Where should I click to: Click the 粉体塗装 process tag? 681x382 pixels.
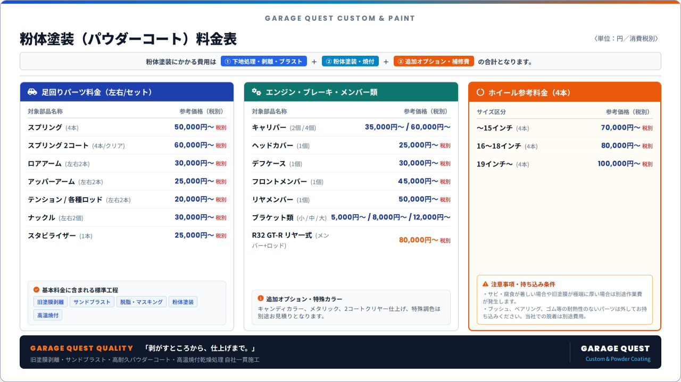[x=183, y=302]
